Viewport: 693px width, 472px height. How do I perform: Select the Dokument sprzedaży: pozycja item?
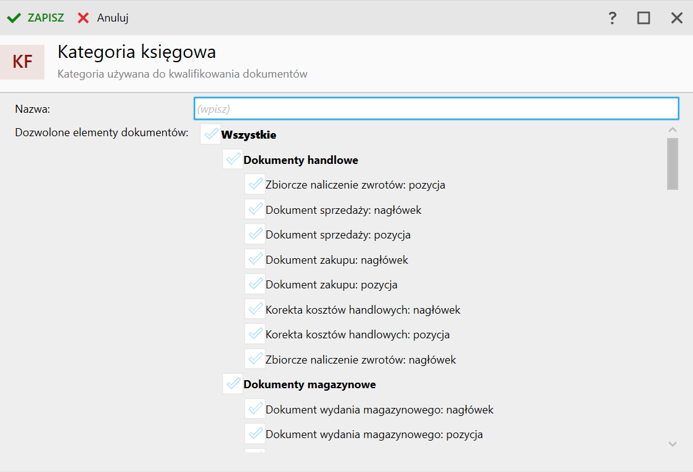[x=338, y=235]
